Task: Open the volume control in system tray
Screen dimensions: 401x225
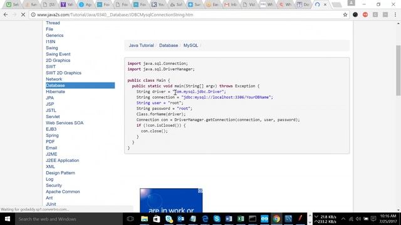Action: [358, 219]
